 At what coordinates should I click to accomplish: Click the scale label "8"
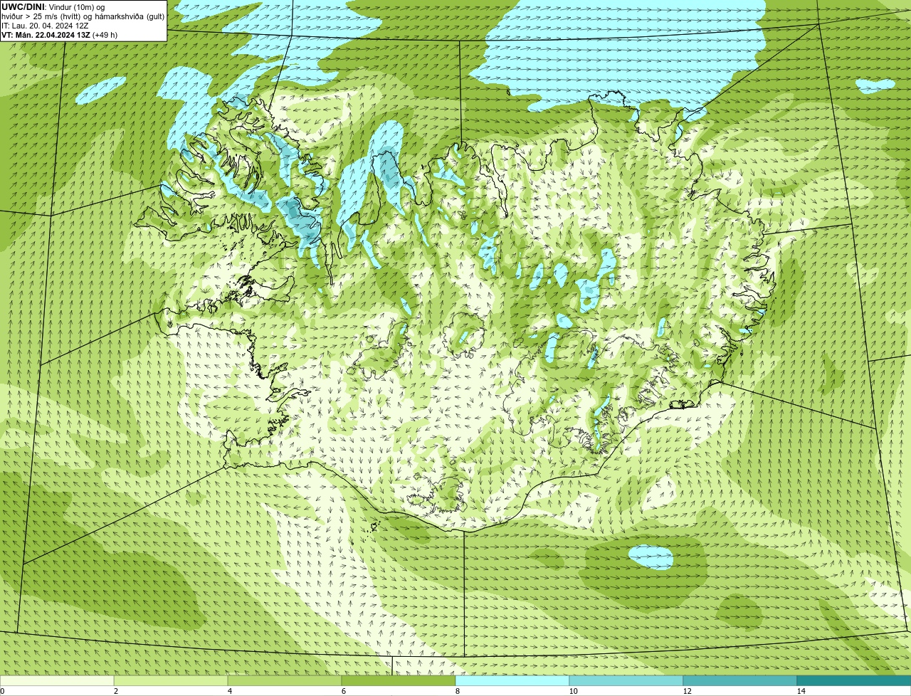point(457,691)
